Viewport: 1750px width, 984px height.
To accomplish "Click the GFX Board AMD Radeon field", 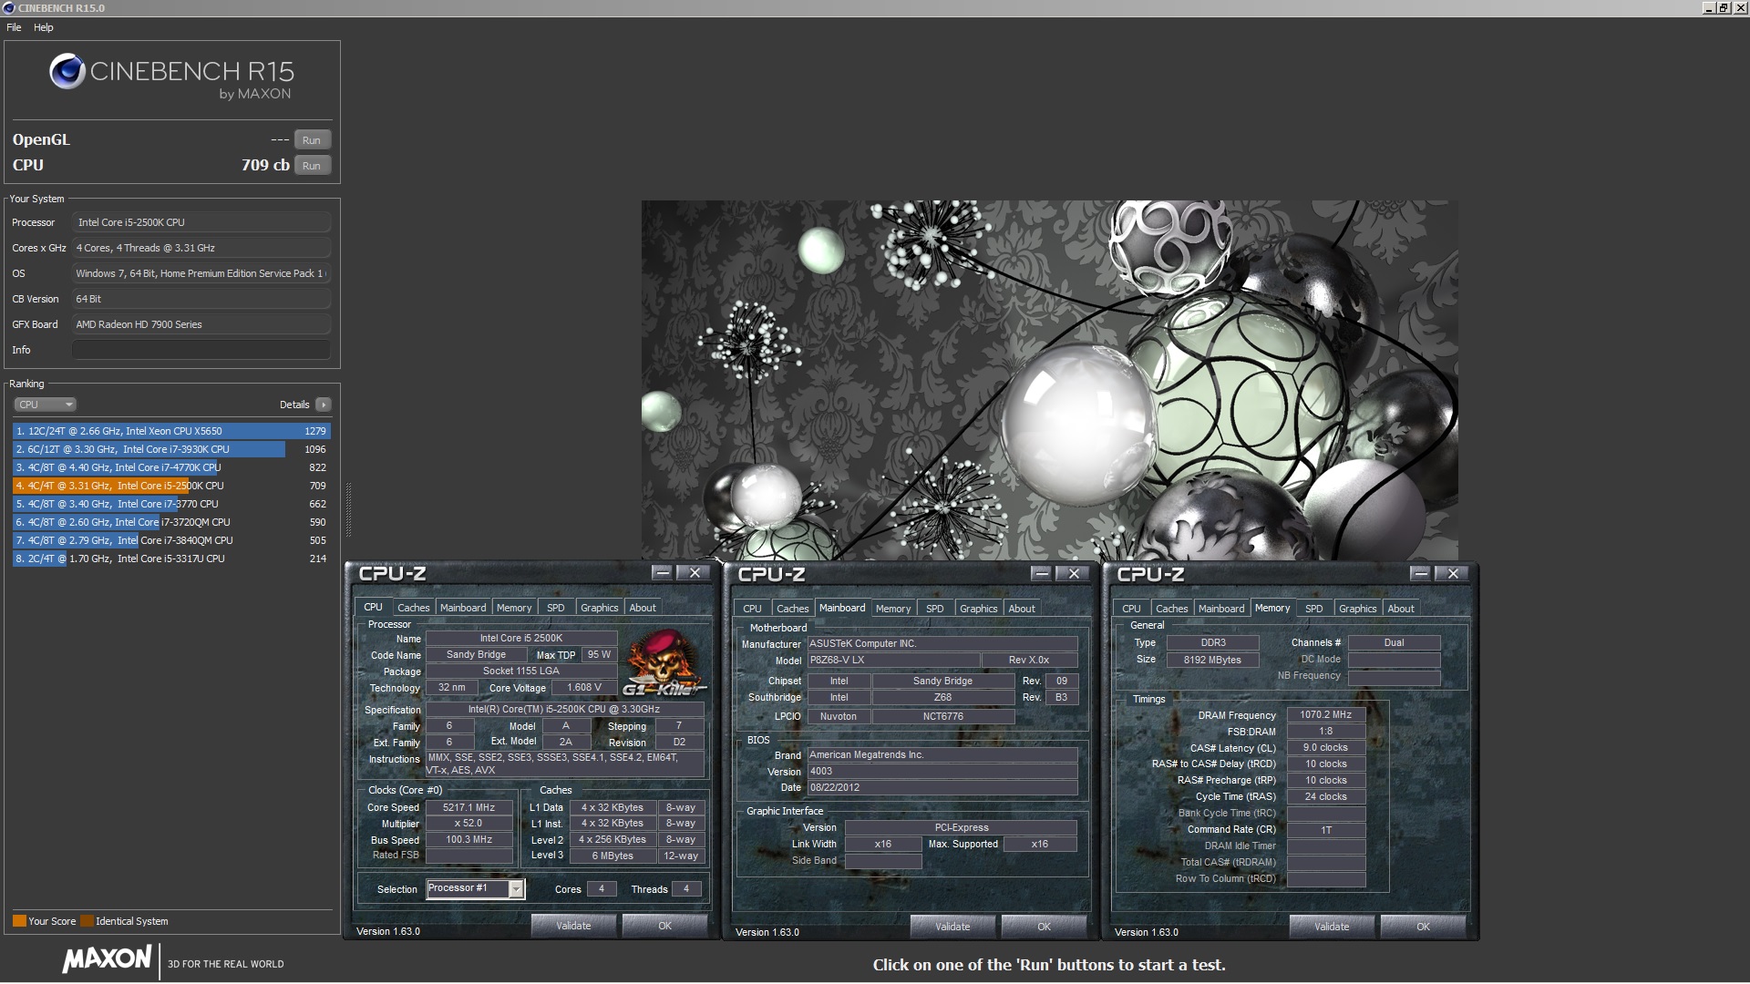I will click(201, 324).
